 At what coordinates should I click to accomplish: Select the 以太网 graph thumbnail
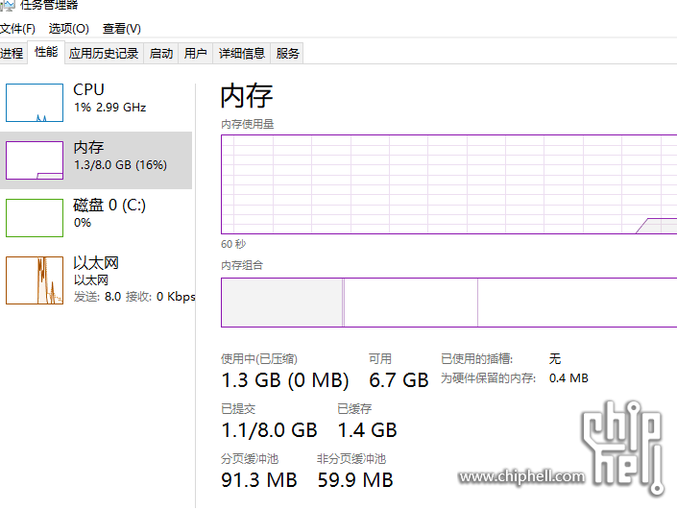(x=35, y=279)
